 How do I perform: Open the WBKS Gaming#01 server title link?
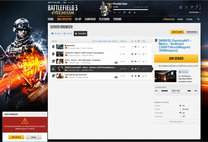point(175,45)
